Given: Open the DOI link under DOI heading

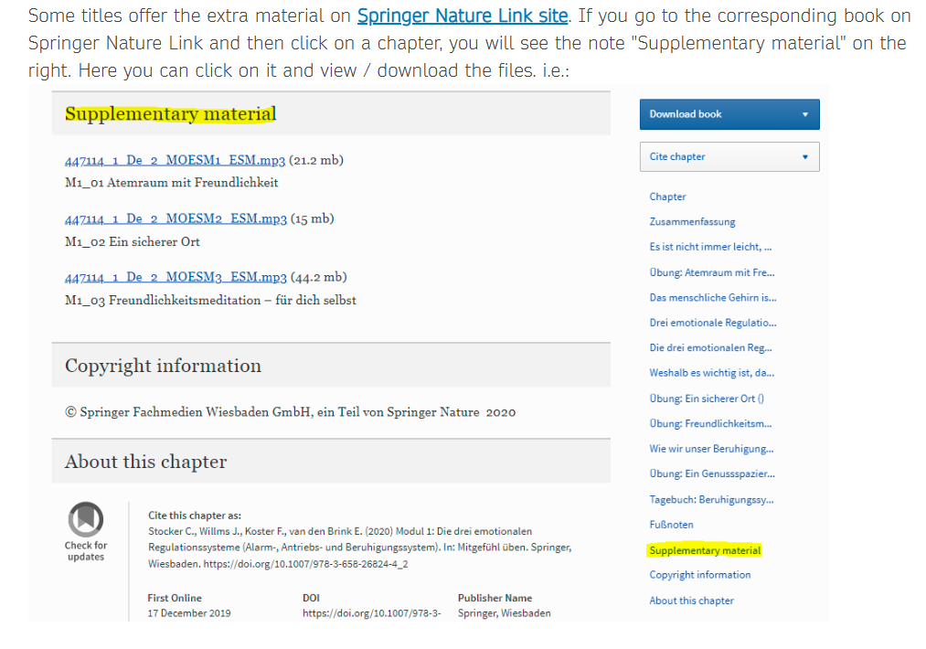Looking at the screenshot, I should coord(371,613).
